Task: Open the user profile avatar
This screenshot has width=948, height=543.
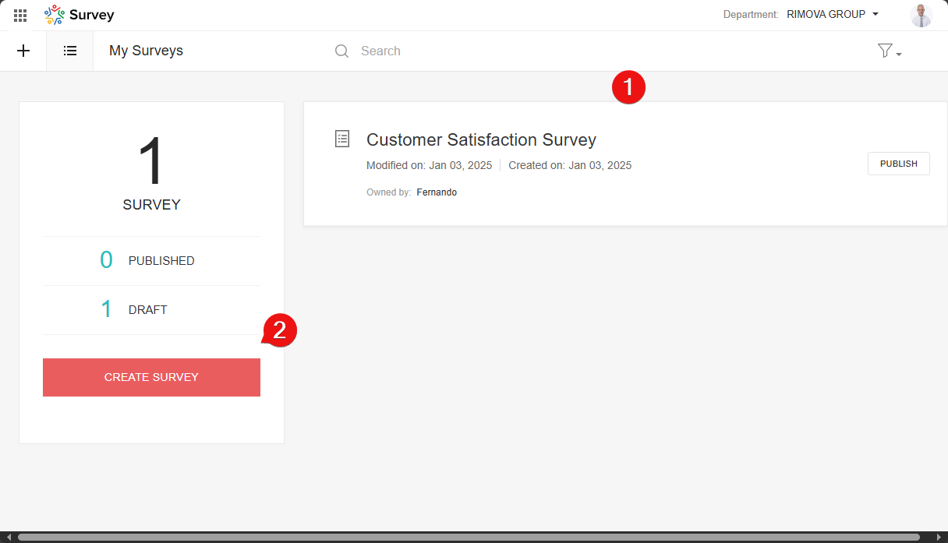Action: tap(921, 15)
